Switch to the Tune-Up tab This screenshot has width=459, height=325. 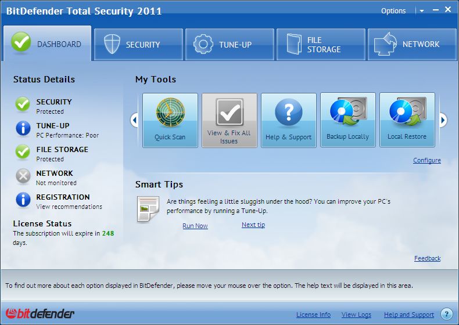click(230, 45)
